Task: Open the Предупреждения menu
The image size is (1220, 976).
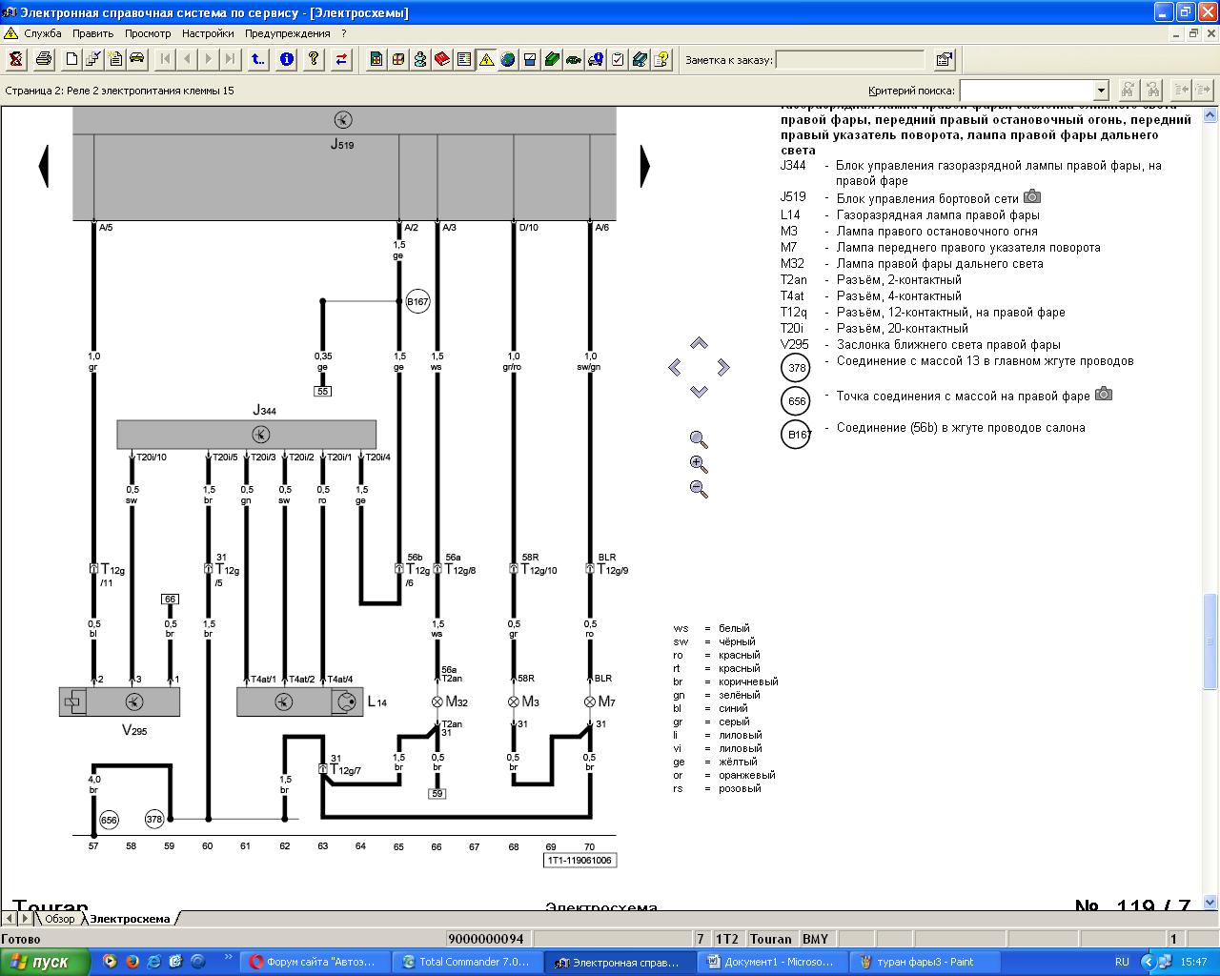Action: [x=288, y=33]
